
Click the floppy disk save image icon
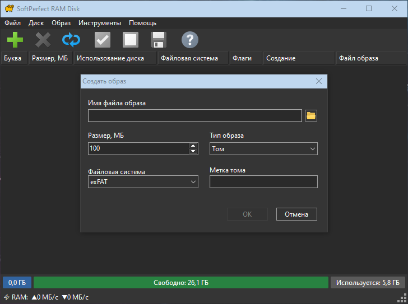(159, 40)
